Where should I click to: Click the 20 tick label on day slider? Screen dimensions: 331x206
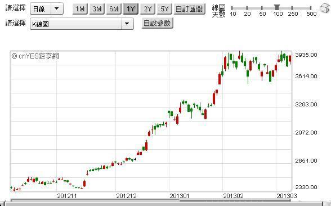coord(247,14)
